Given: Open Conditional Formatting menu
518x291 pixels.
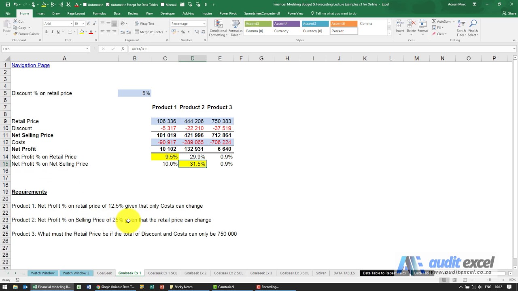Looking at the screenshot, I should [x=218, y=28].
